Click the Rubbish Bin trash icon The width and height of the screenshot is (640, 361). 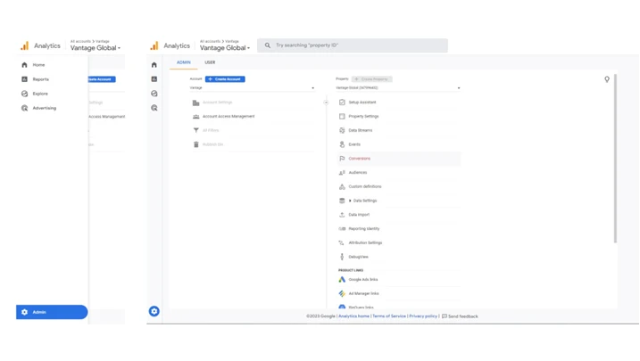click(x=195, y=144)
